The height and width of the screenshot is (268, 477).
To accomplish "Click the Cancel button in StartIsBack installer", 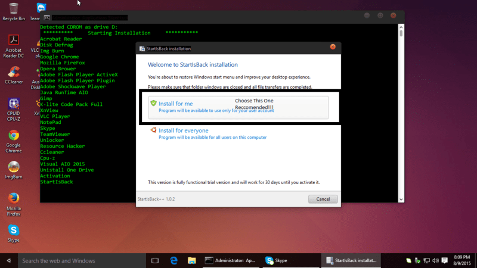I will click(323, 199).
